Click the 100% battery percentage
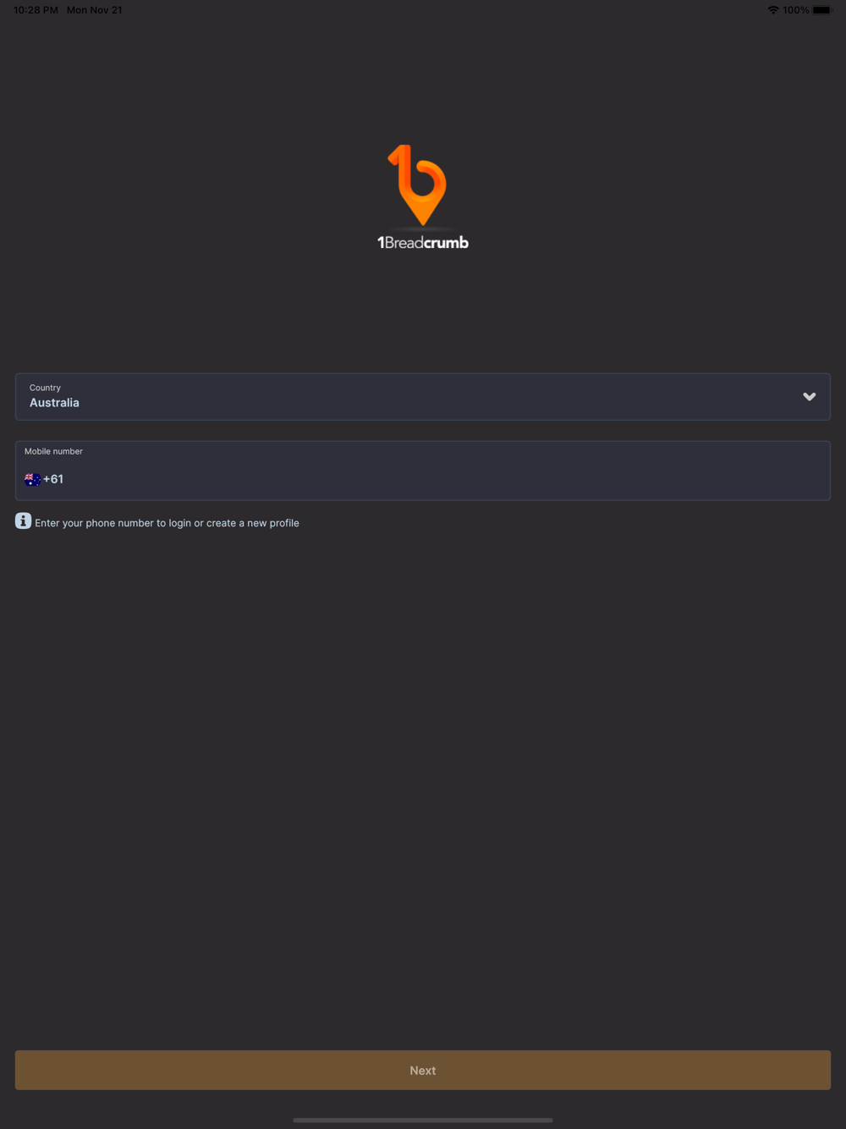 tap(796, 10)
